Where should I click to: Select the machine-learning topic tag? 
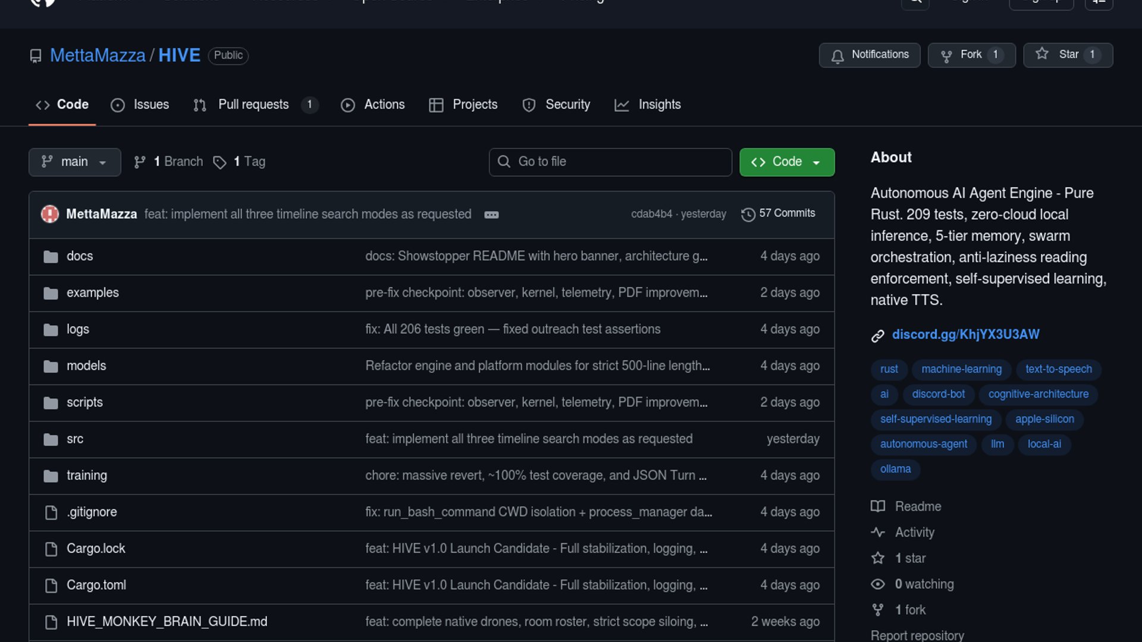click(x=961, y=369)
